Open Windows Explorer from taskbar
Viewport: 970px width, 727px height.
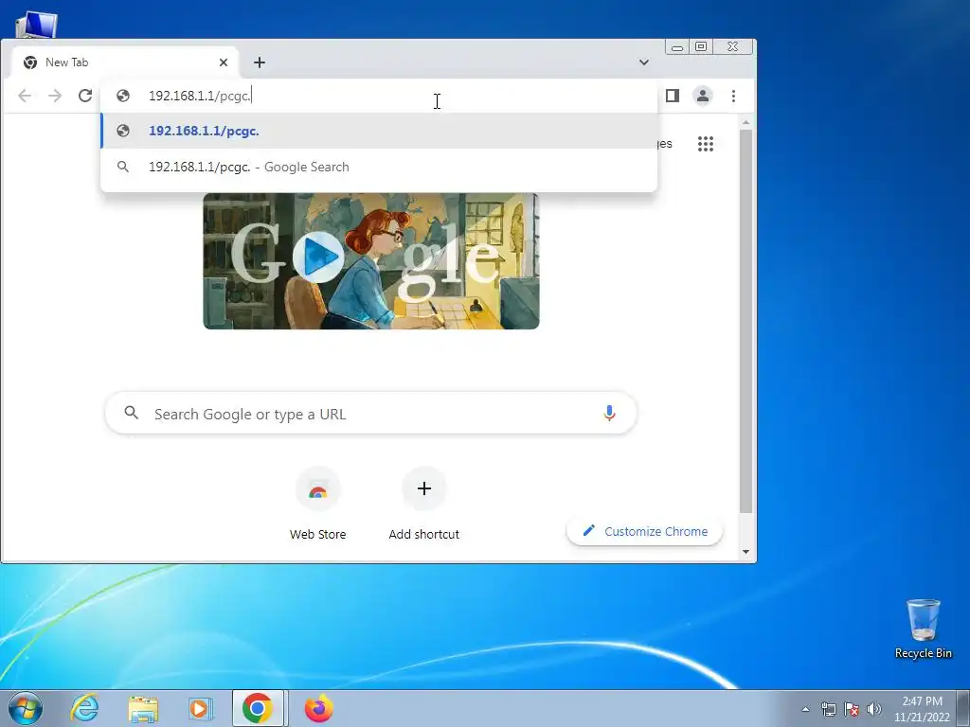(x=143, y=709)
